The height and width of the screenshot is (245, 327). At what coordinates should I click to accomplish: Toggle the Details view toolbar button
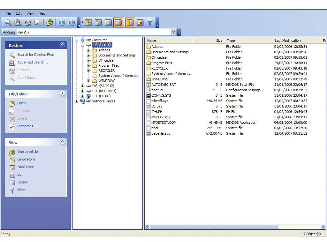(118, 23)
